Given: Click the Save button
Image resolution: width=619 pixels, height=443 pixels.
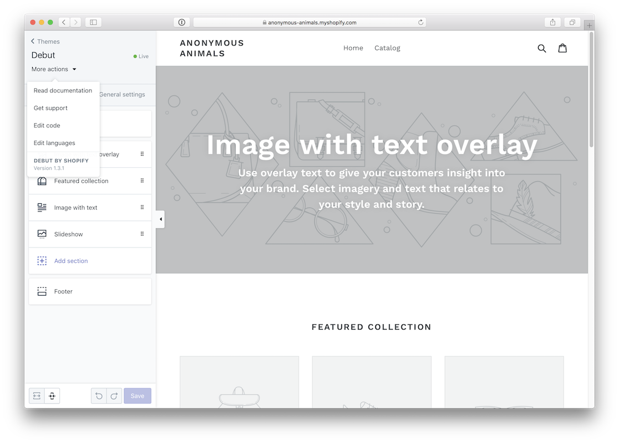Looking at the screenshot, I should [138, 396].
